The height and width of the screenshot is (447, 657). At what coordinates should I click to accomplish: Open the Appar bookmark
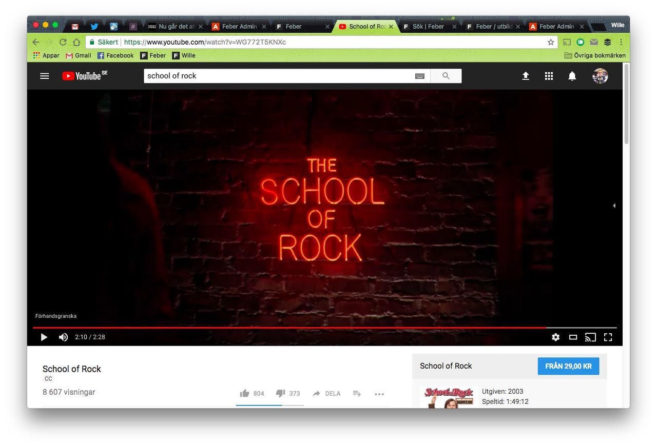46,55
